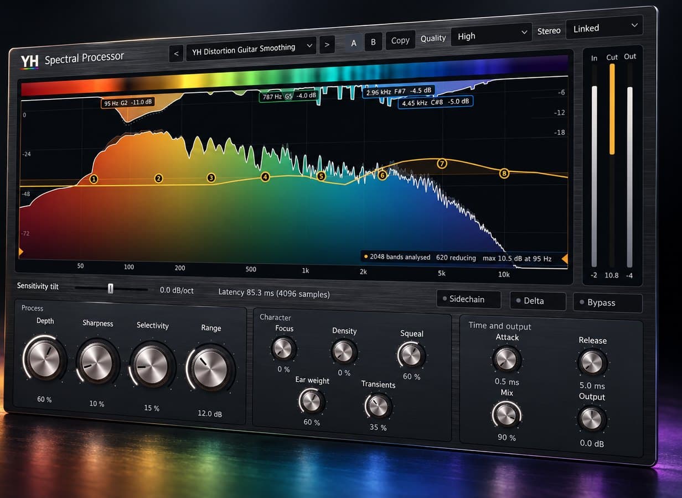Go to previous preset with left arrow

click(x=176, y=54)
